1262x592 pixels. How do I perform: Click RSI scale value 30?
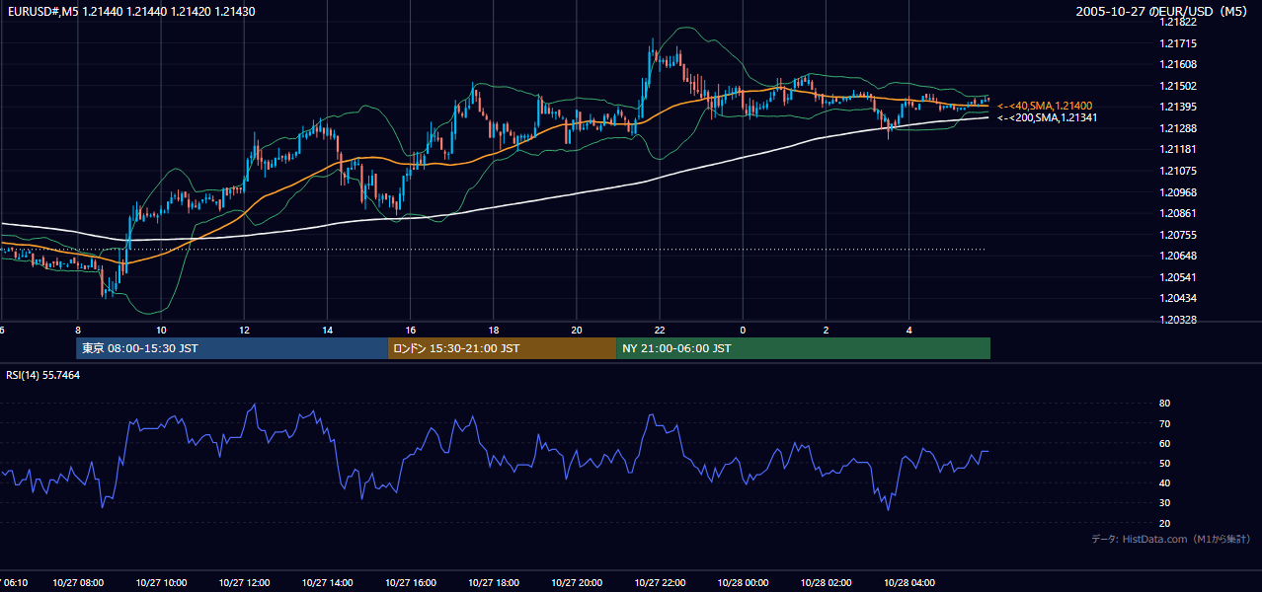pyautogui.click(x=1165, y=503)
